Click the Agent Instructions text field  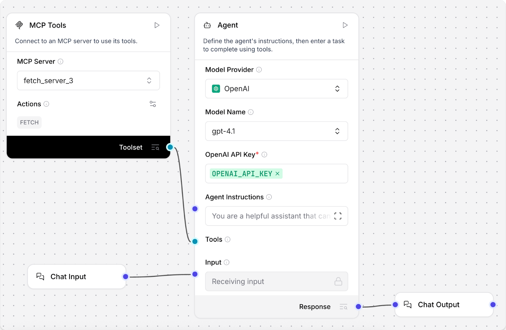pos(270,216)
